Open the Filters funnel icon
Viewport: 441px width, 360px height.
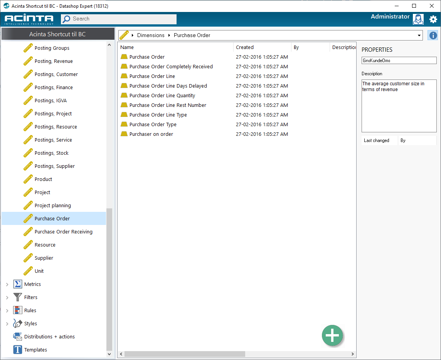[17, 297]
